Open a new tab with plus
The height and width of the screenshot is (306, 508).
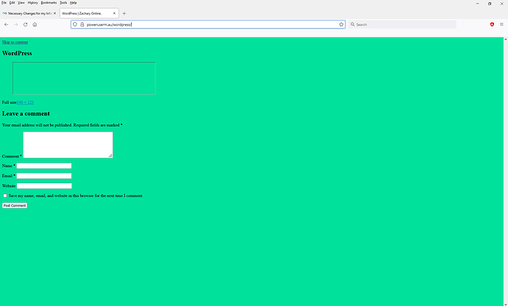(124, 13)
